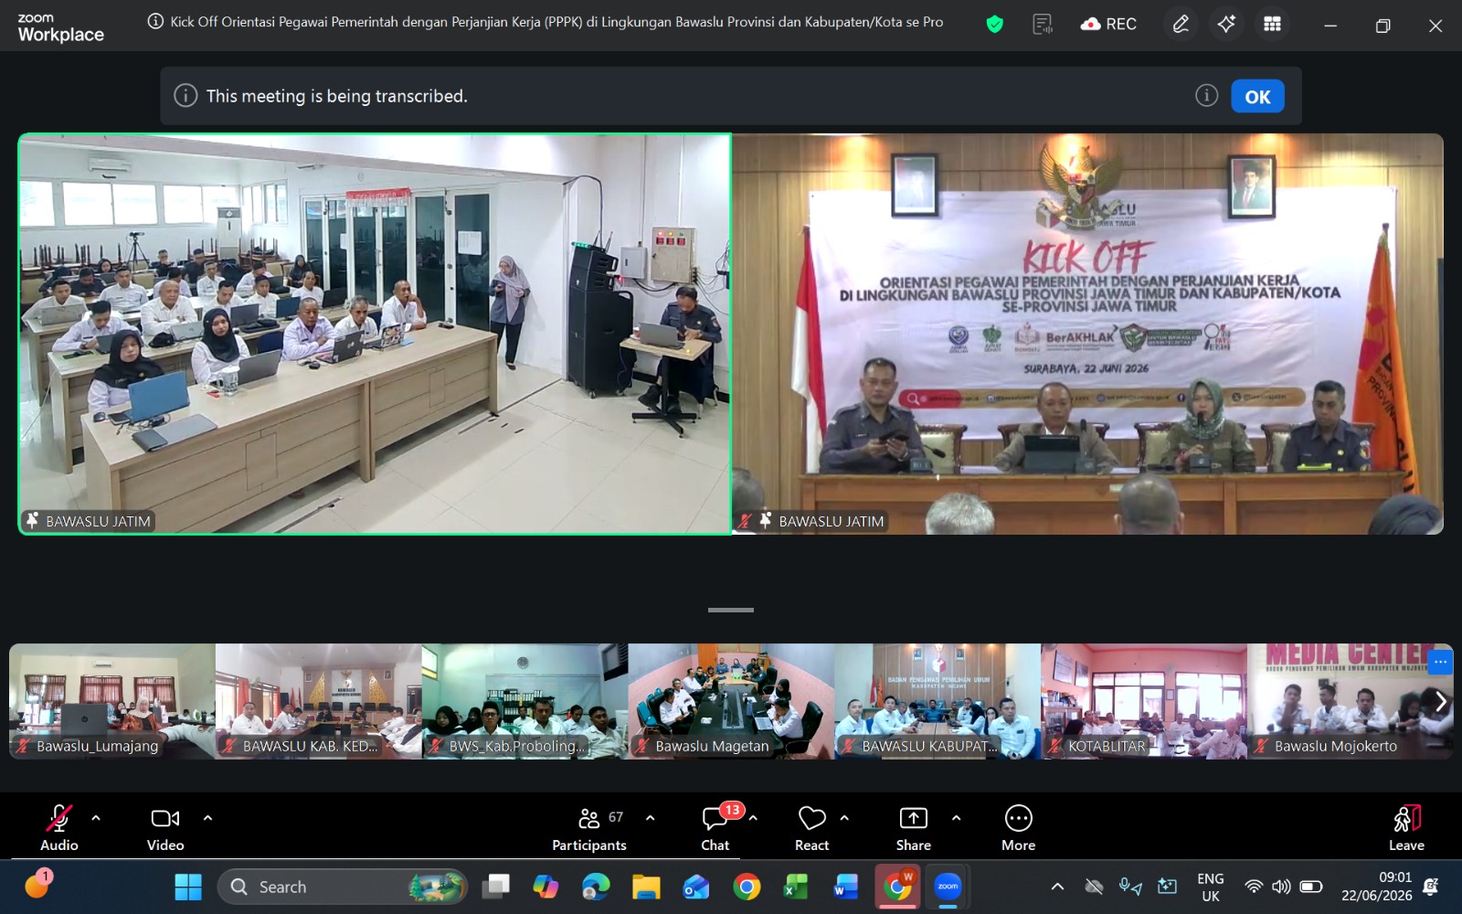Expand the Chat options arrow

[x=753, y=818]
